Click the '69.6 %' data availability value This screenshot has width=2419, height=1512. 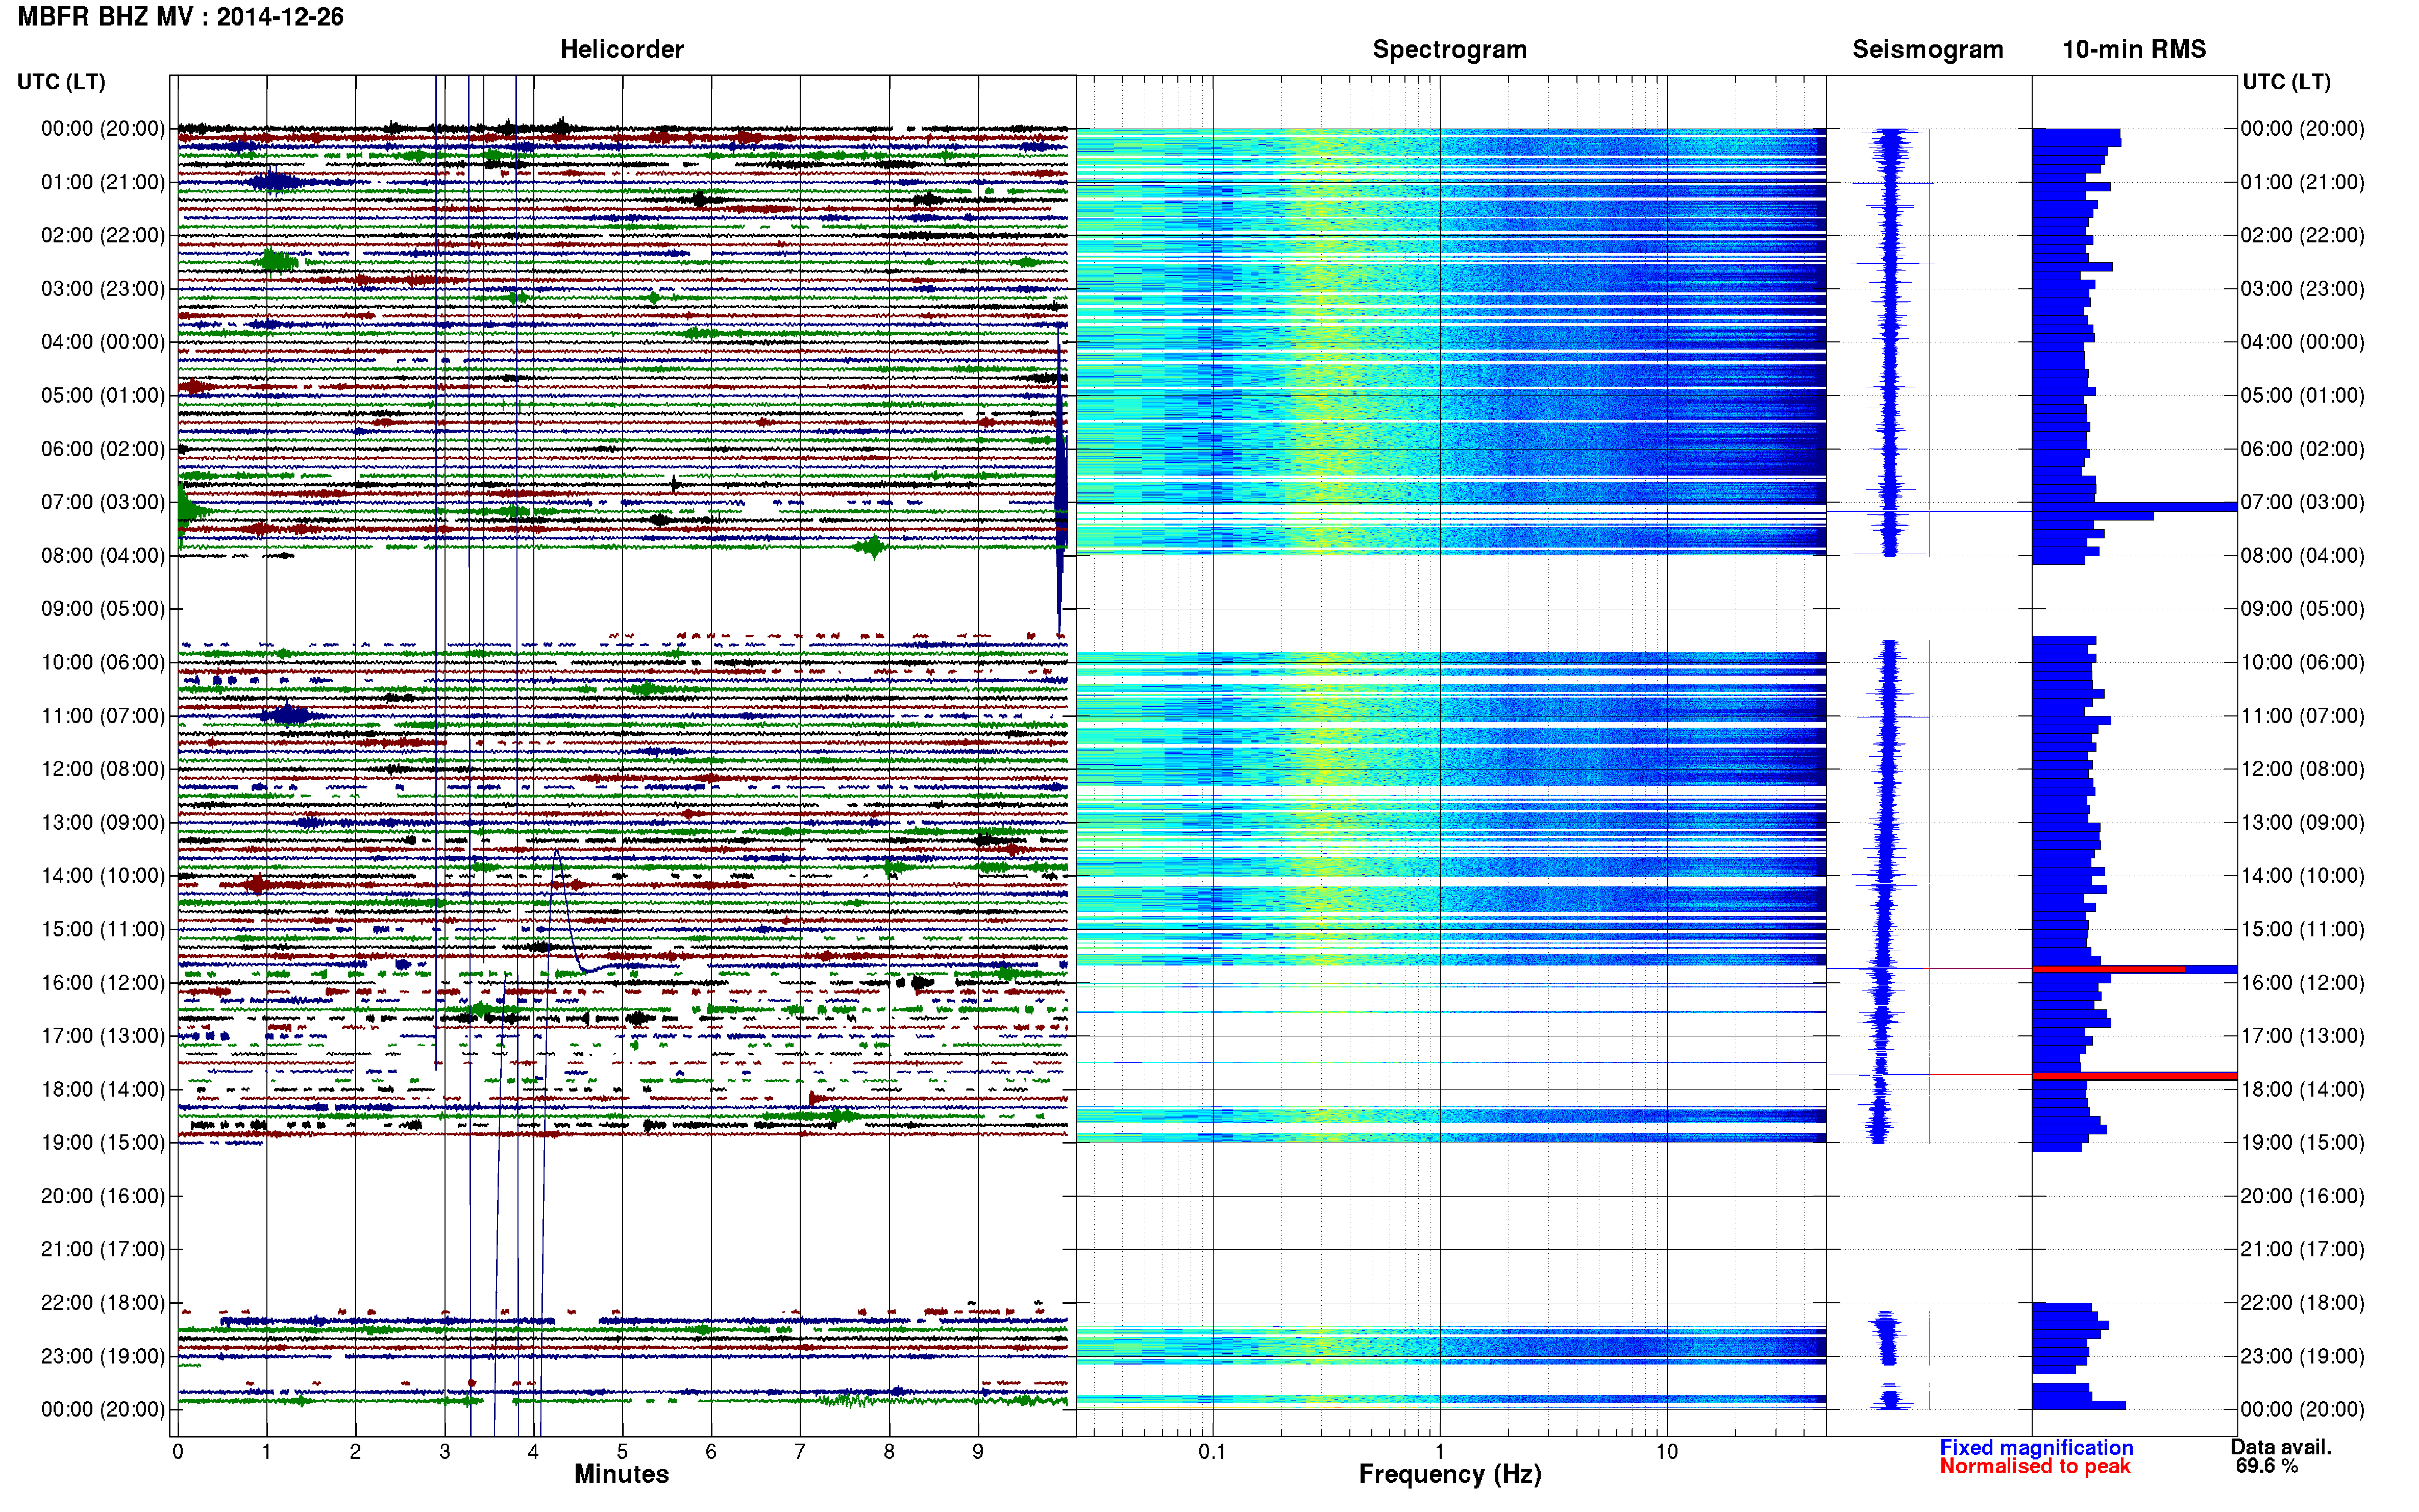click(x=2266, y=1467)
